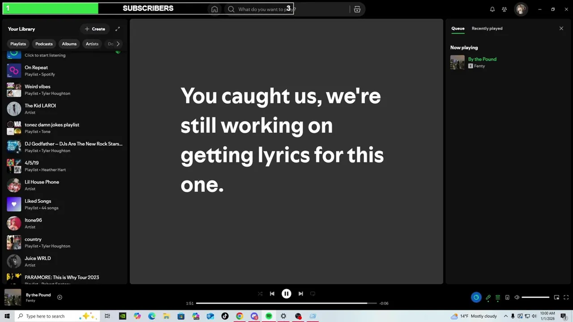Open Connect to a device icon
Image resolution: width=573 pixels, height=322 pixels.
pos(507,297)
